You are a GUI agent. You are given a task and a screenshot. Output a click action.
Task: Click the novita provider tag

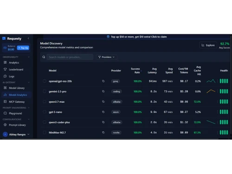(116, 133)
